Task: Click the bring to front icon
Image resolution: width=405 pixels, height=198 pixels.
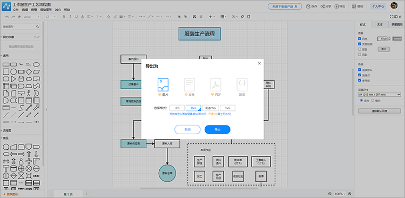Action: 179,17
